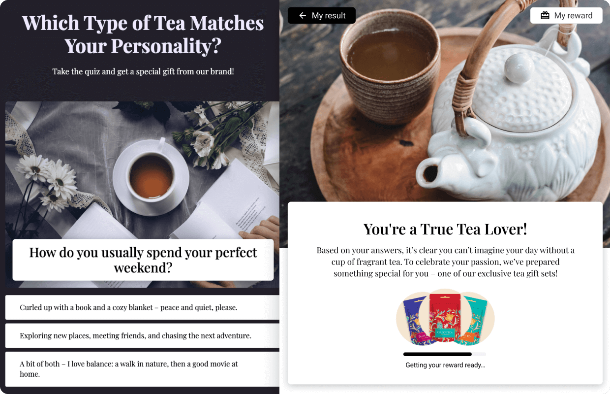Choose the exploring new places answer
Viewport: 610px width, 394px height.
tap(142, 336)
